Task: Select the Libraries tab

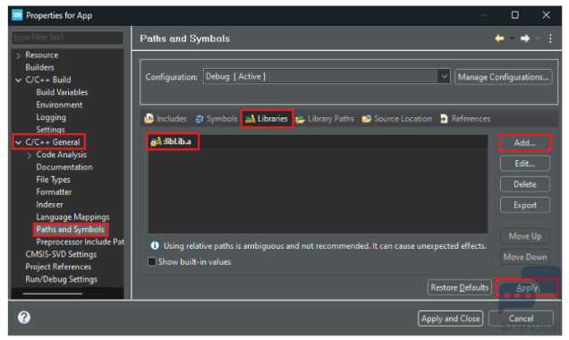Action: click(x=268, y=119)
